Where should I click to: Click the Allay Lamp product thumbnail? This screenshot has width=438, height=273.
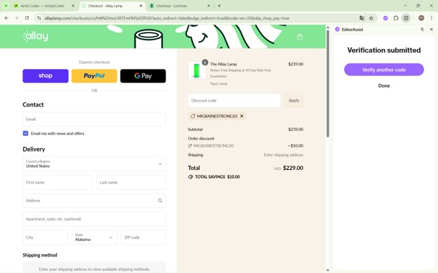[x=197, y=70]
